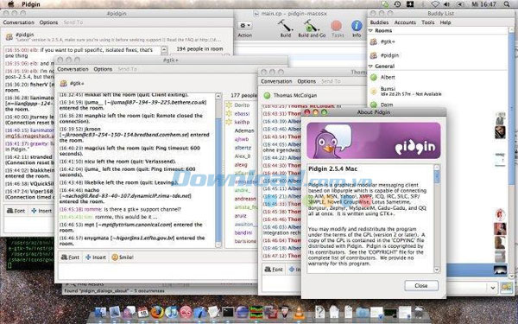Select user Dorito in #gtk+ user list
The height and width of the screenshot is (324, 518).
[242, 105]
